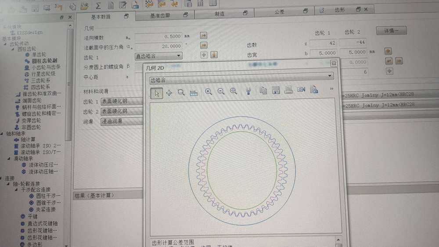
Task: Click the 详情… button
Action: tap(391, 30)
